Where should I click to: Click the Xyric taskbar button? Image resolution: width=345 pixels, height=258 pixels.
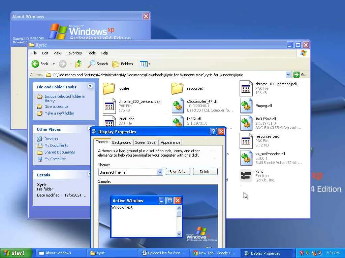tap(112, 253)
